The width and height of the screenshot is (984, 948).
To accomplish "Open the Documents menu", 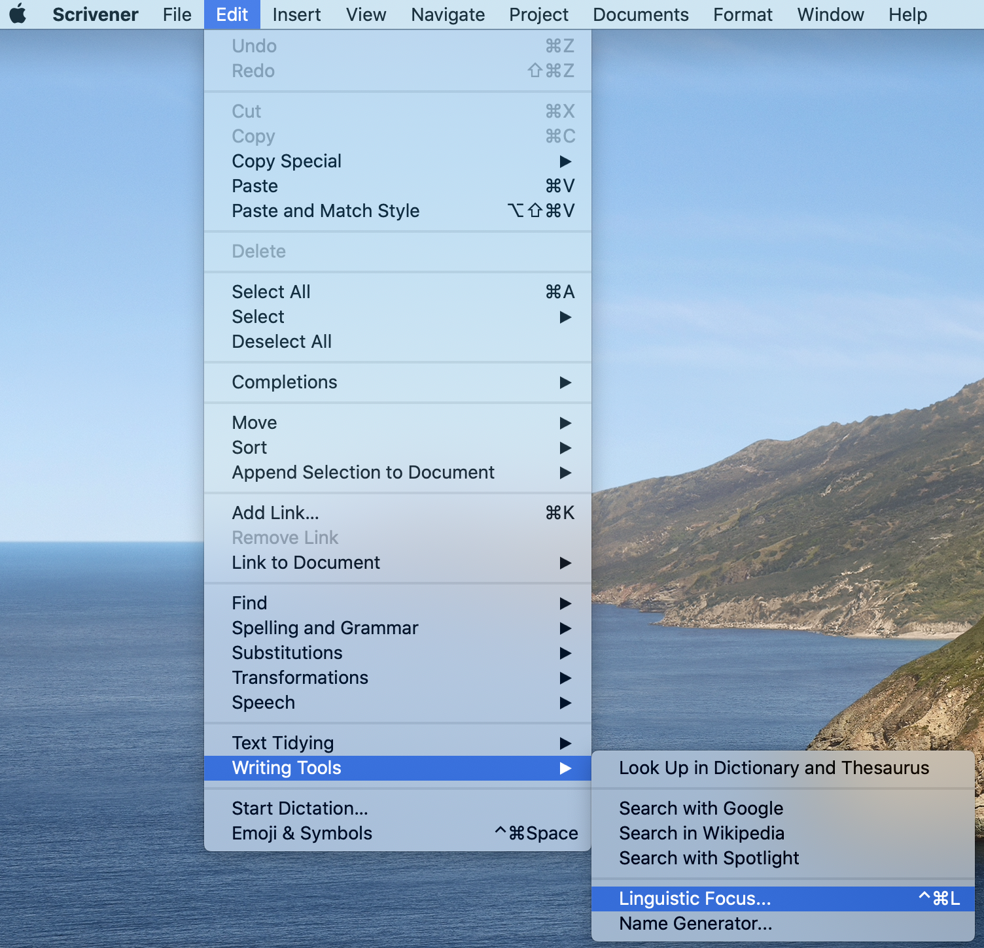I will coord(641,14).
